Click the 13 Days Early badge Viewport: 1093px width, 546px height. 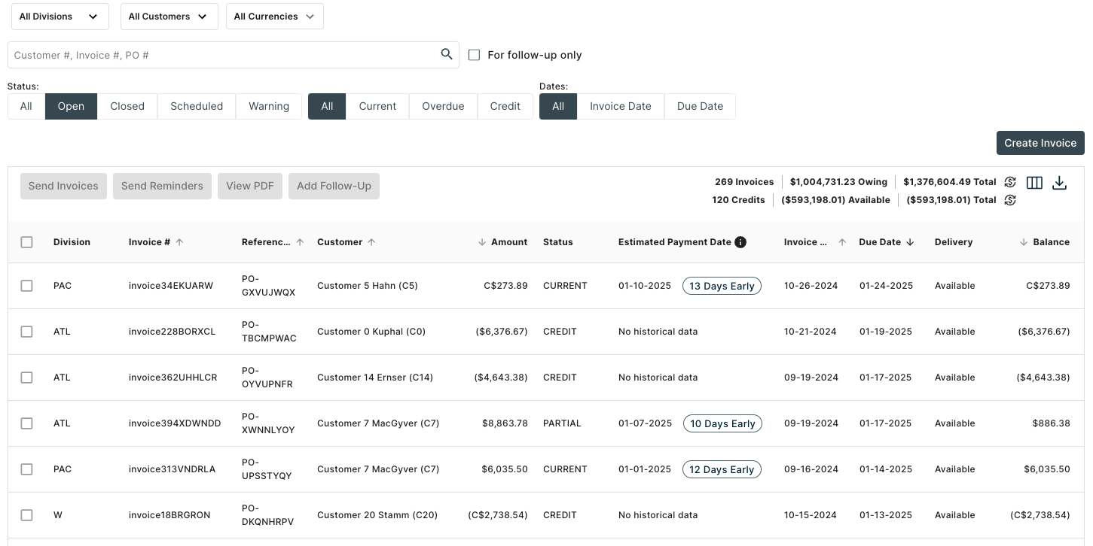(722, 286)
